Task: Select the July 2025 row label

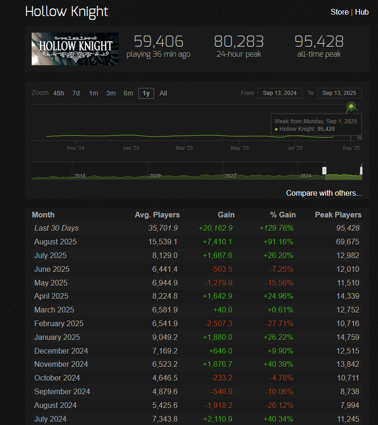Action: pos(50,255)
